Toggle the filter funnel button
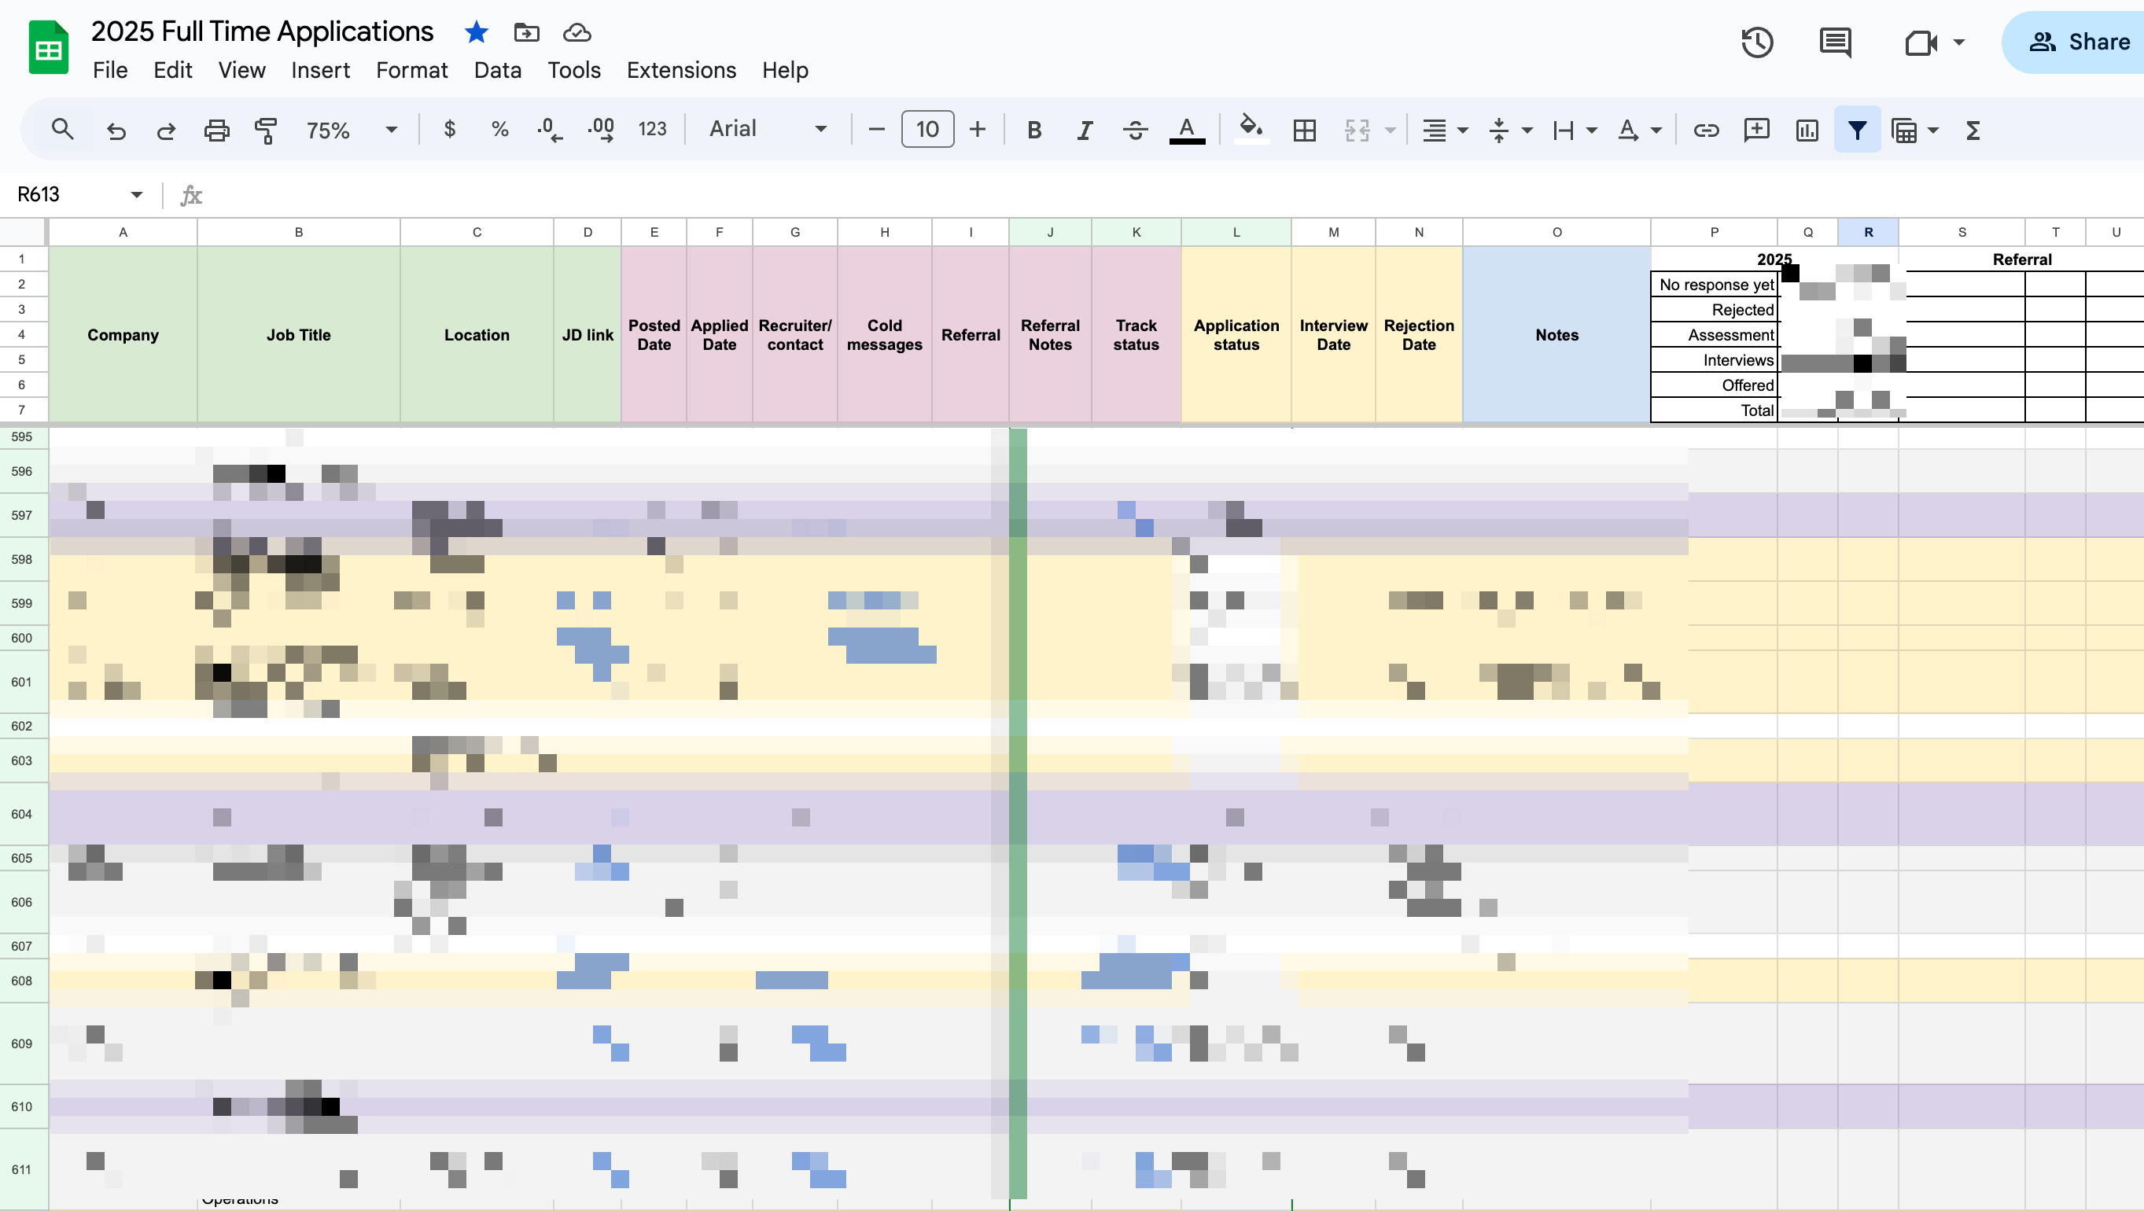Viewport: 2144px width, 1211px height. (x=1857, y=130)
